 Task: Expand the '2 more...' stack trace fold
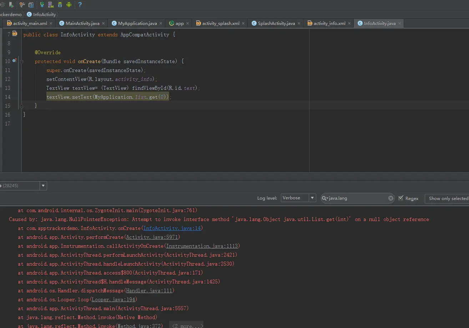(187, 326)
